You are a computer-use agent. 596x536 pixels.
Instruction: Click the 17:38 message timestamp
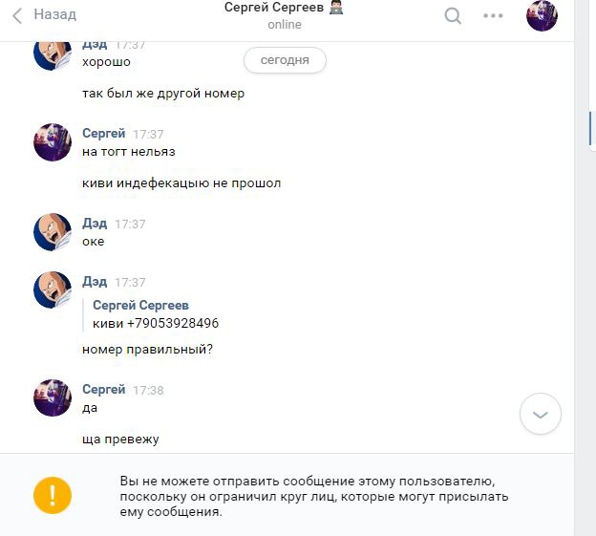pos(148,391)
